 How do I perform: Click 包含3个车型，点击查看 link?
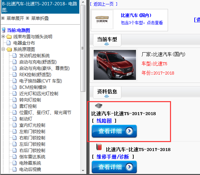pos(142,23)
